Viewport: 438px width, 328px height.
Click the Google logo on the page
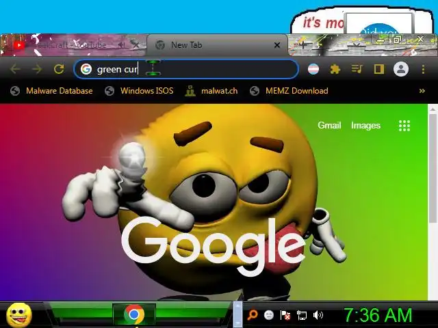214,245
